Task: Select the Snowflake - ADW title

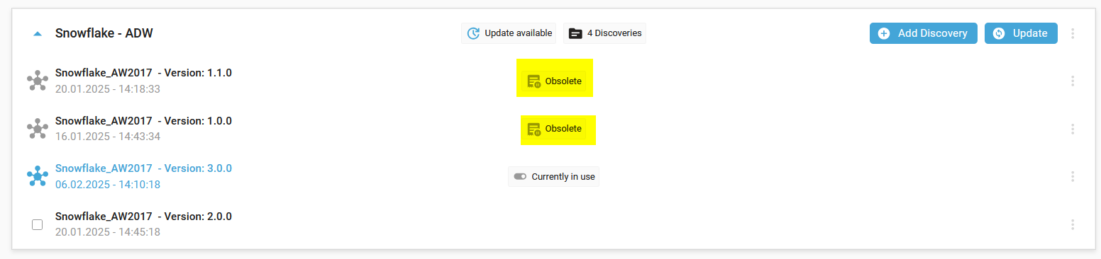Action: (x=104, y=33)
